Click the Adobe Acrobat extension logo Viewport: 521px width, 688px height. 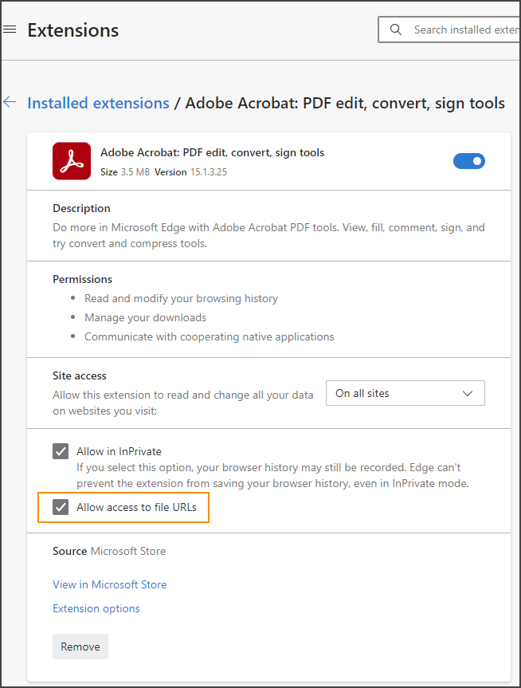click(72, 160)
